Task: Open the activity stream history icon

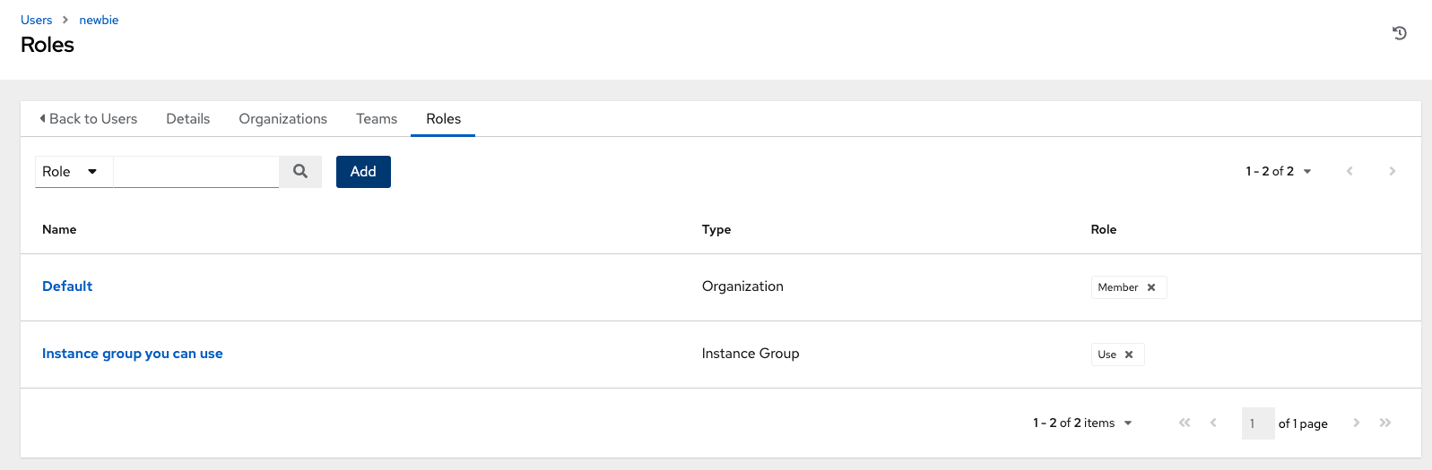Action: (1399, 33)
